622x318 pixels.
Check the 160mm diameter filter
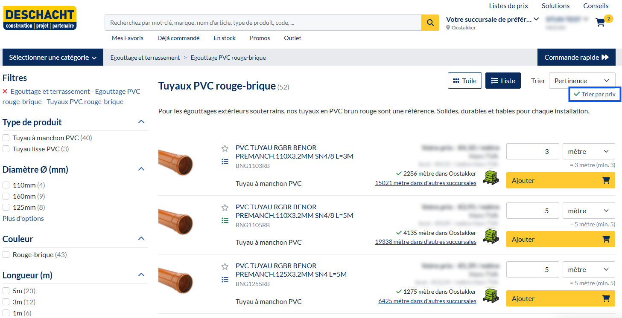[x=6, y=196]
